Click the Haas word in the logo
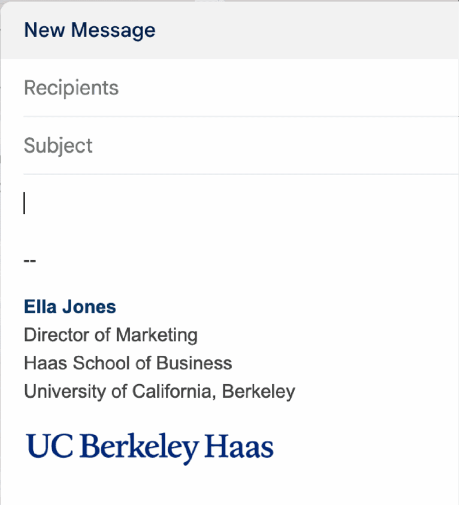 point(238,447)
